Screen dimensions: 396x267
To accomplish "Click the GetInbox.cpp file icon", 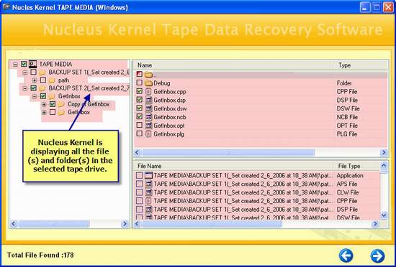I will tap(149, 91).
